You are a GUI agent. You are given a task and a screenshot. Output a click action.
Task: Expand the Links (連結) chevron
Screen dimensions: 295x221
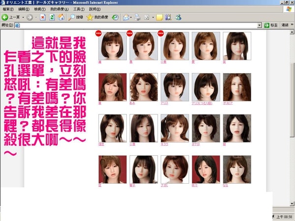tap(292, 25)
